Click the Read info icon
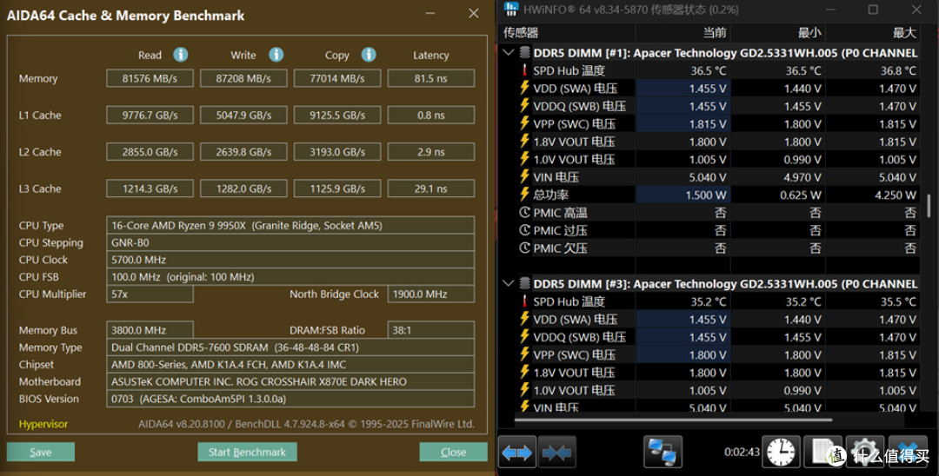The image size is (939, 476). pos(180,55)
